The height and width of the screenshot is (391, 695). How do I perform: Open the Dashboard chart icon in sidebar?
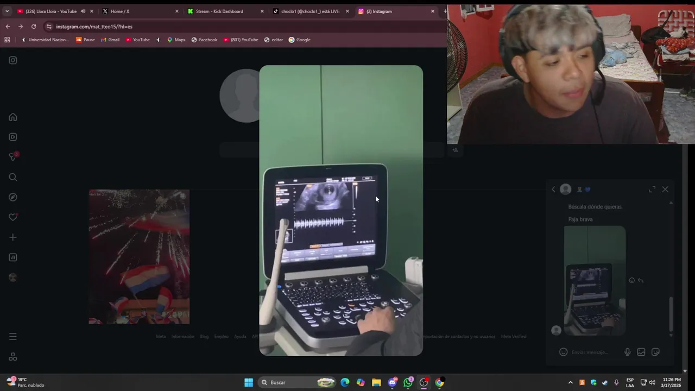point(13,257)
